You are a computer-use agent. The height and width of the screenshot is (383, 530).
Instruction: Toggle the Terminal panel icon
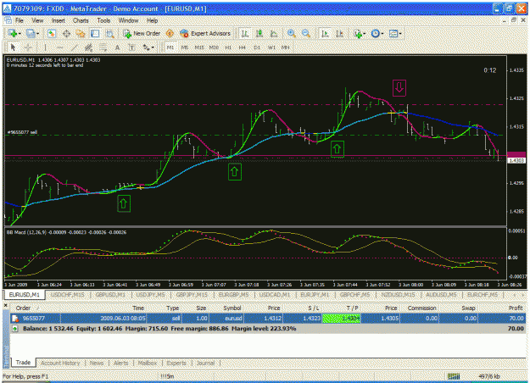[x=95, y=33]
